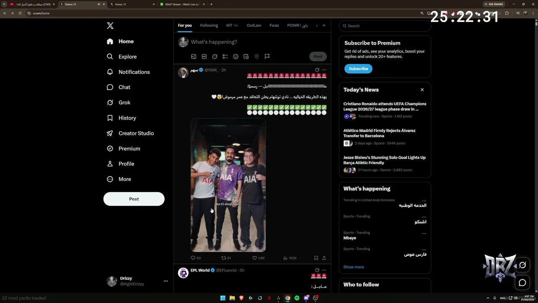Open the OutLaw timeline tab
The image size is (538, 303).
pyautogui.click(x=254, y=26)
